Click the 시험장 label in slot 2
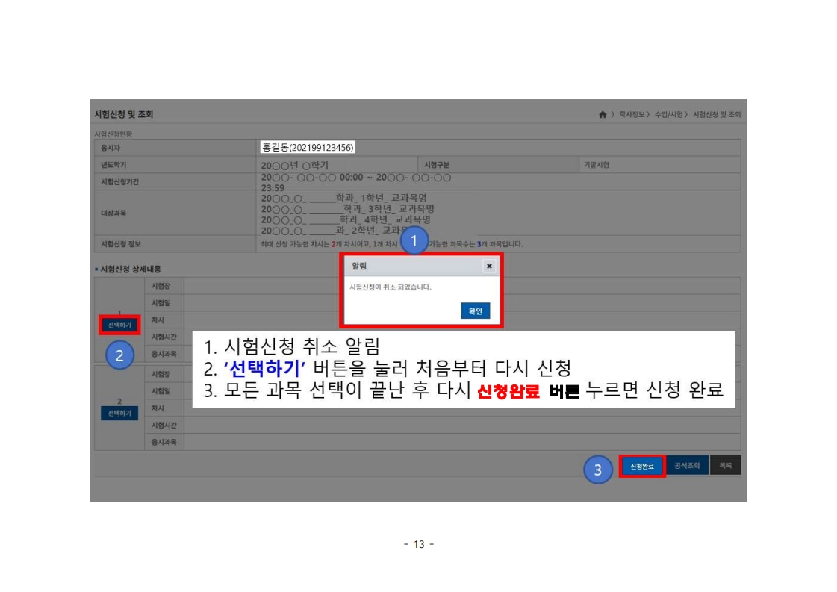The image size is (837, 592). pyautogui.click(x=161, y=374)
